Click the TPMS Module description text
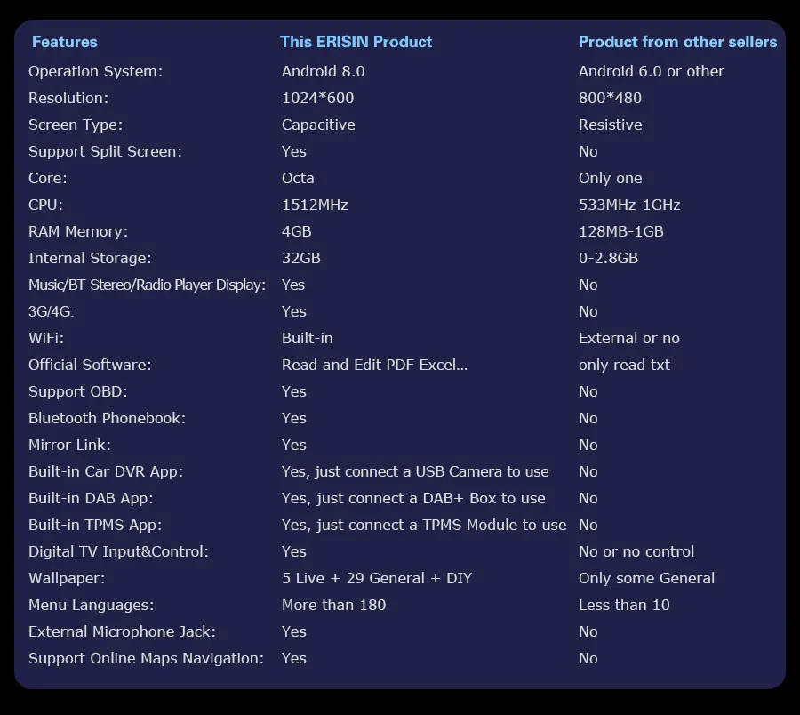This screenshot has height=715, width=800. tap(423, 526)
